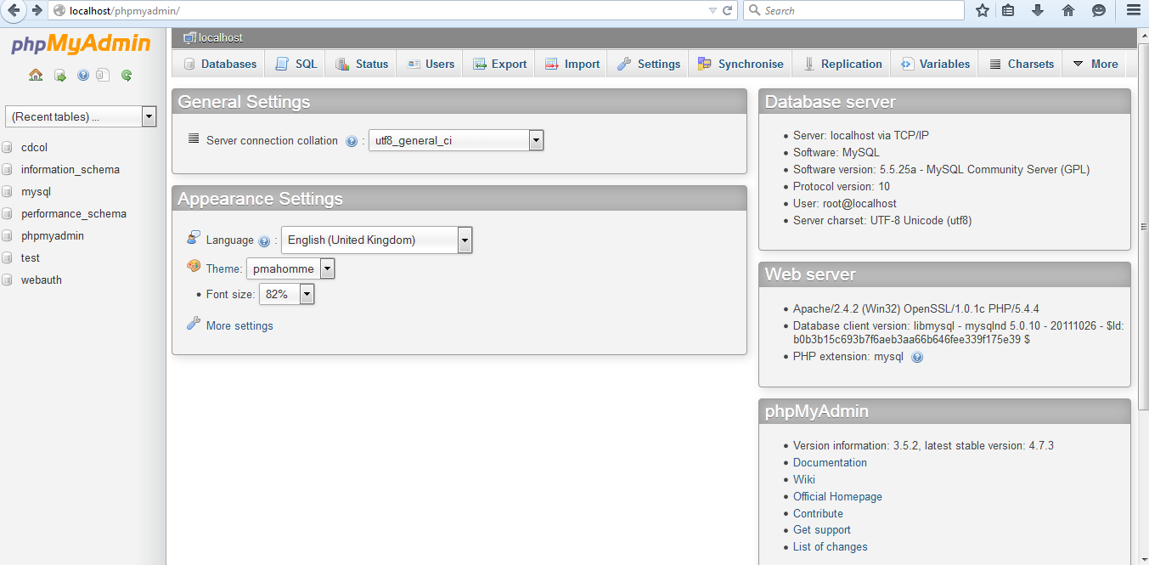Click the Get support link
Image resolution: width=1149 pixels, height=565 pixels.
(x=822, y=529)
